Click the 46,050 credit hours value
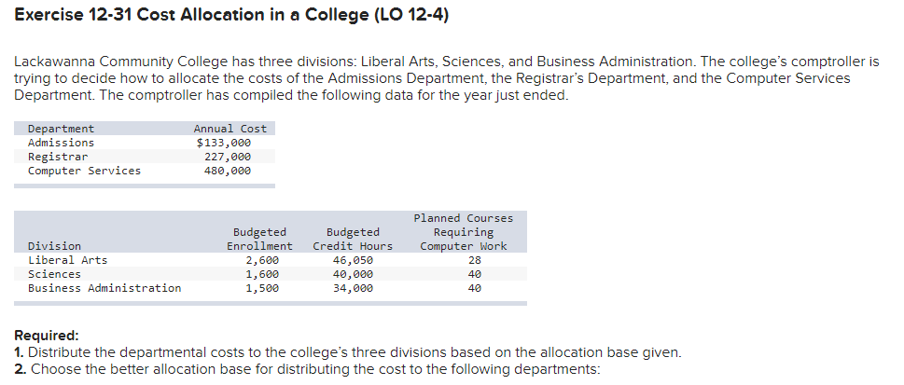Viewport: 904px width, 385px height. pos(353,260)
